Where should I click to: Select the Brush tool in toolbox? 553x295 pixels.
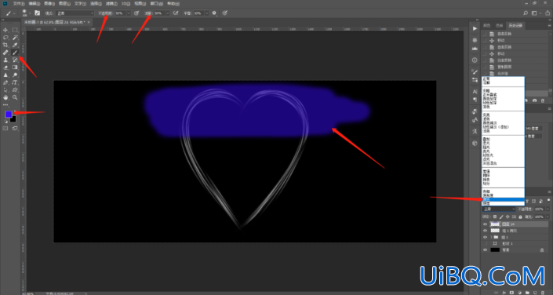tap(15, 53)
